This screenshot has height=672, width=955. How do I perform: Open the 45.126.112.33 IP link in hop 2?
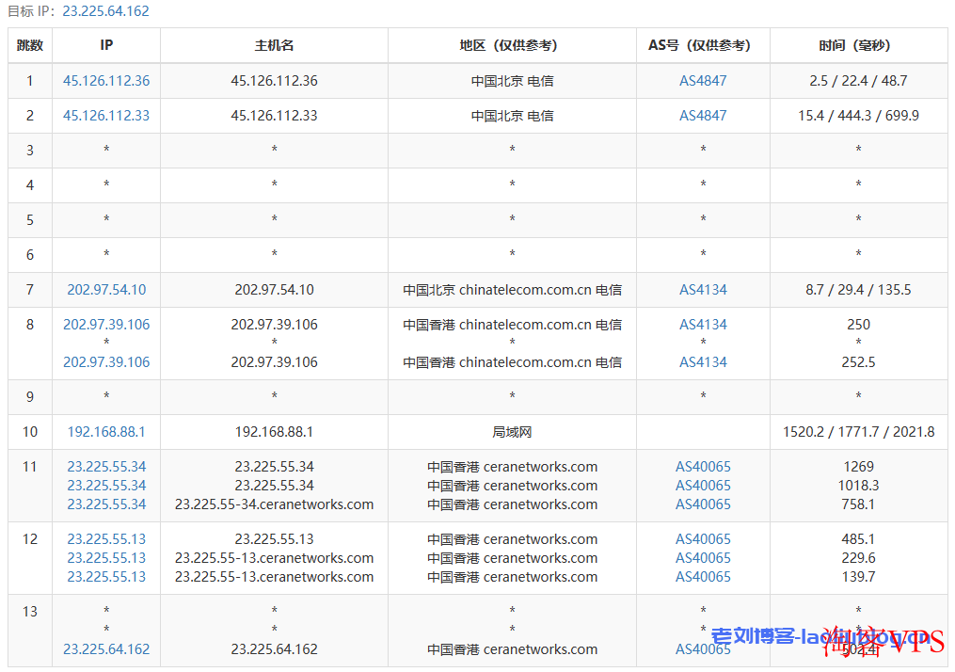pos(106,115)
